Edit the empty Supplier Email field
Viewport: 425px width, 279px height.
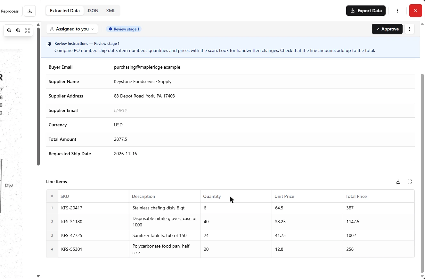tap(121, 110)
